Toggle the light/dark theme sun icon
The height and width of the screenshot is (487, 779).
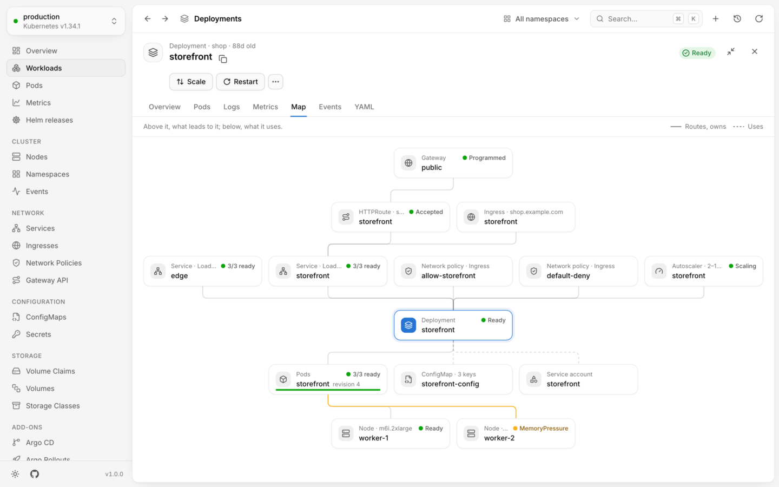[x=15, y=474]
